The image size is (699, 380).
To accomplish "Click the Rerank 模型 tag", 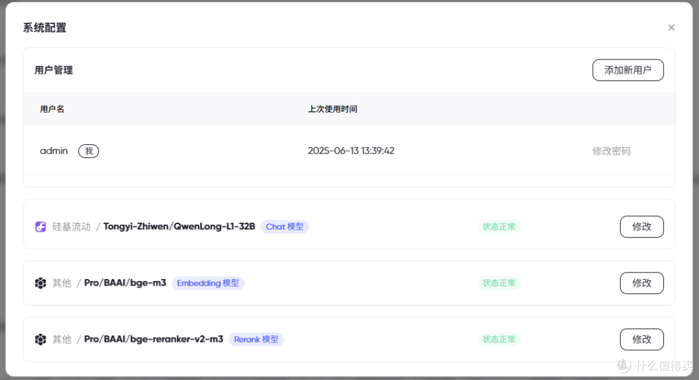I will click(x=256, y=339).
